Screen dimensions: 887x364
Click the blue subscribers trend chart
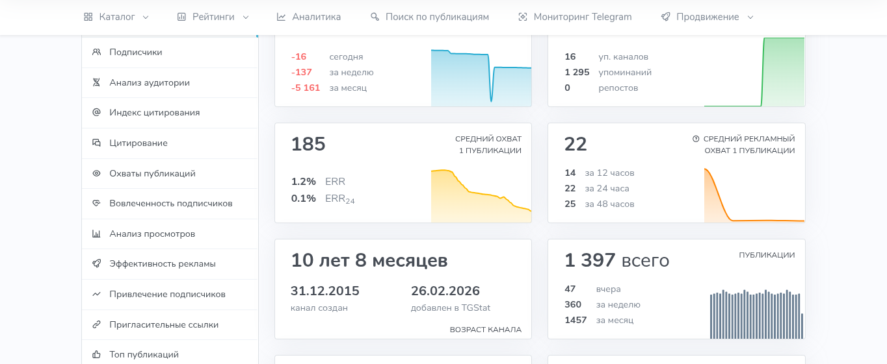pos(481,77)
